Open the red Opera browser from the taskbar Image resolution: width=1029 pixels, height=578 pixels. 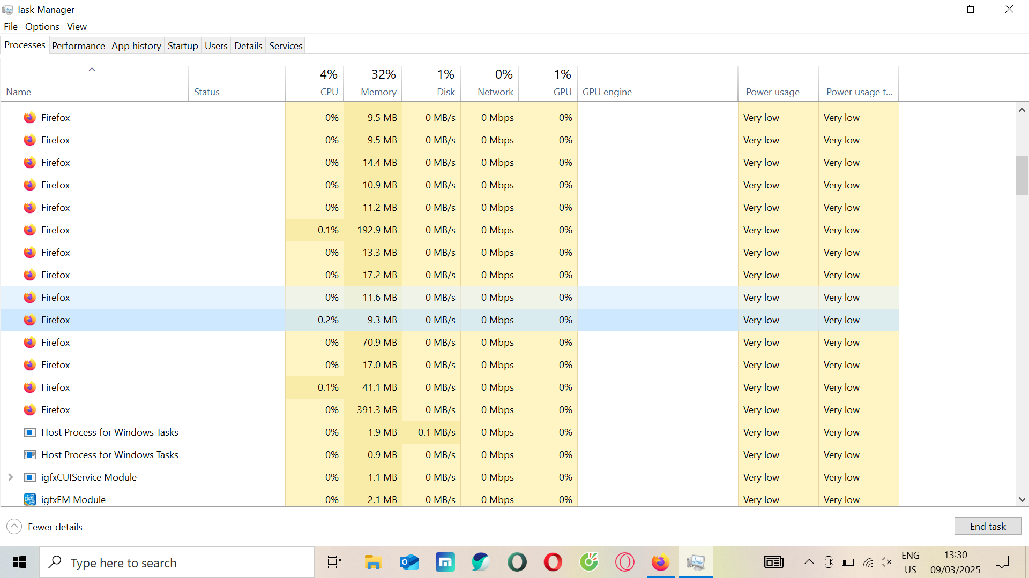[x=553, y=562]
